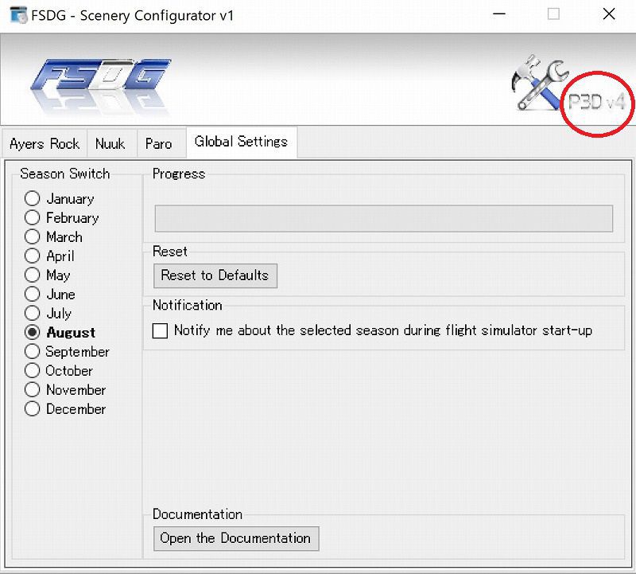Choose March in Season Switch
This screenshot has height=574, width=636.
pos(32,236)
